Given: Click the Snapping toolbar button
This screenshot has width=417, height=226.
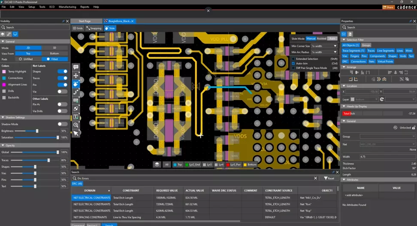Looking at the screenshot, I should [x=94, y=28].
